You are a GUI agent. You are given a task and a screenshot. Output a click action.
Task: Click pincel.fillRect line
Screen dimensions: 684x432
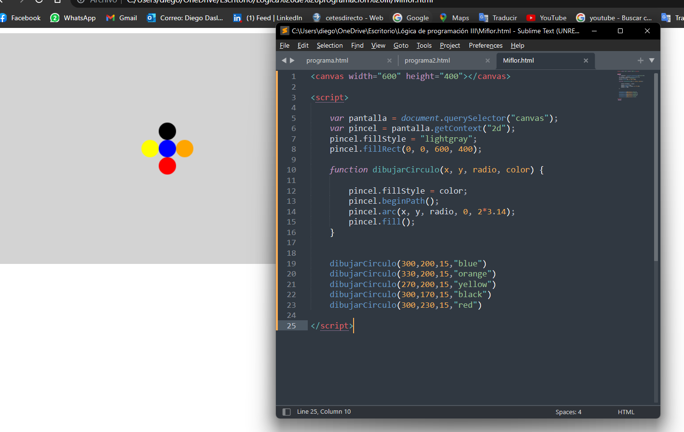tap(406, 149)
